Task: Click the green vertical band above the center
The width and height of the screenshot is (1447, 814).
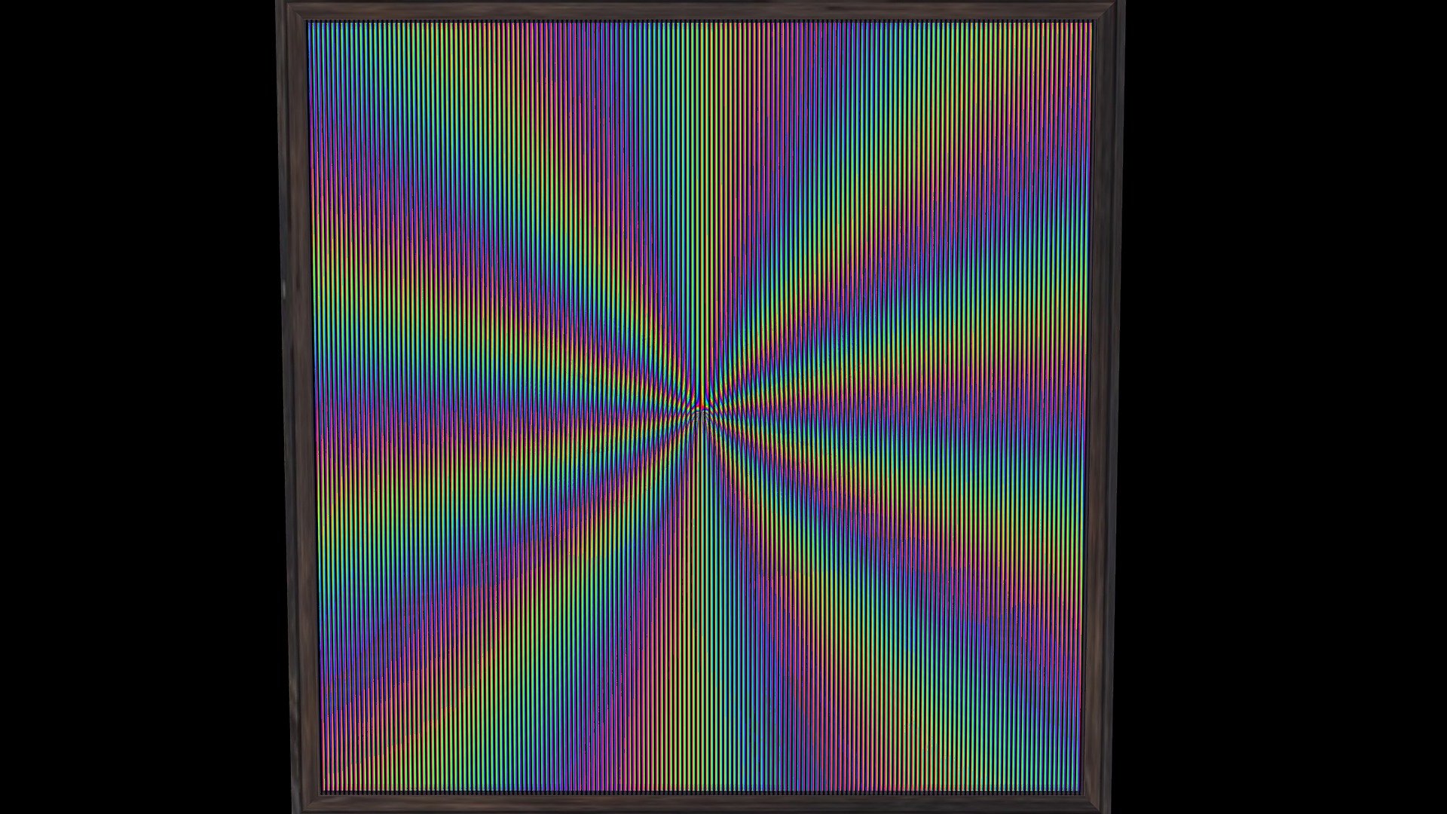Action: 701,196
